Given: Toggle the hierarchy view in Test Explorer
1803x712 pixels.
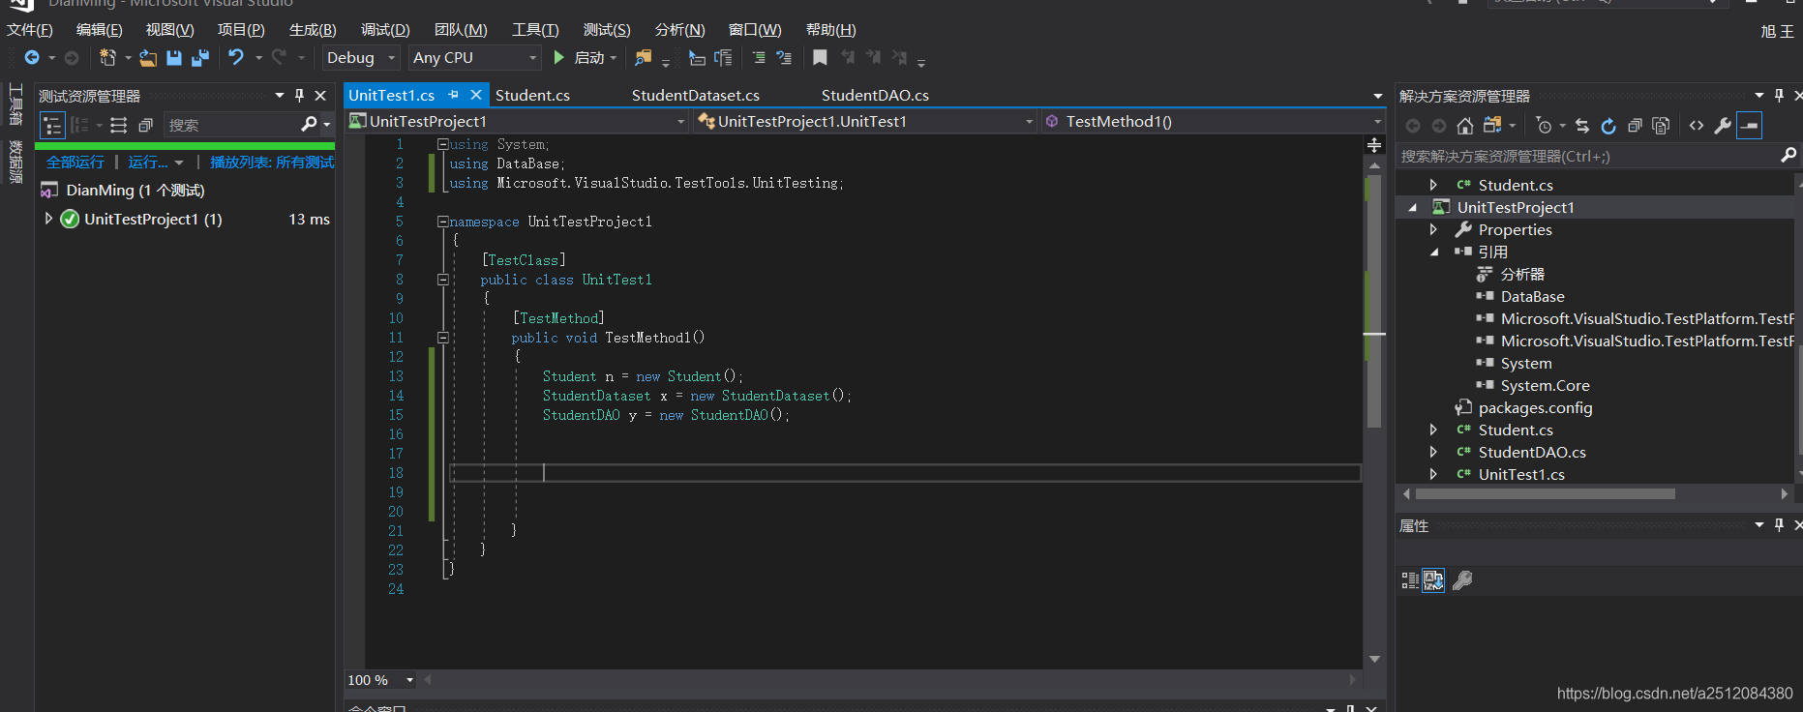Looking at the screenshot, I should (x=52, y=125).
